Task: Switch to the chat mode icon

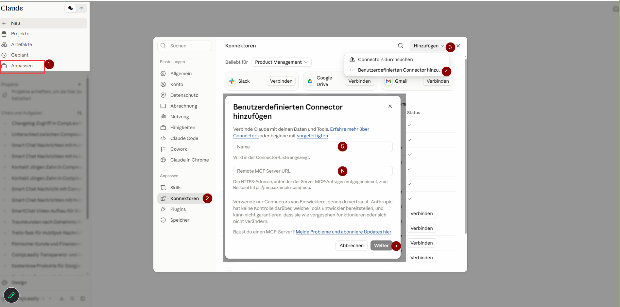Action: tap(70, 8)
